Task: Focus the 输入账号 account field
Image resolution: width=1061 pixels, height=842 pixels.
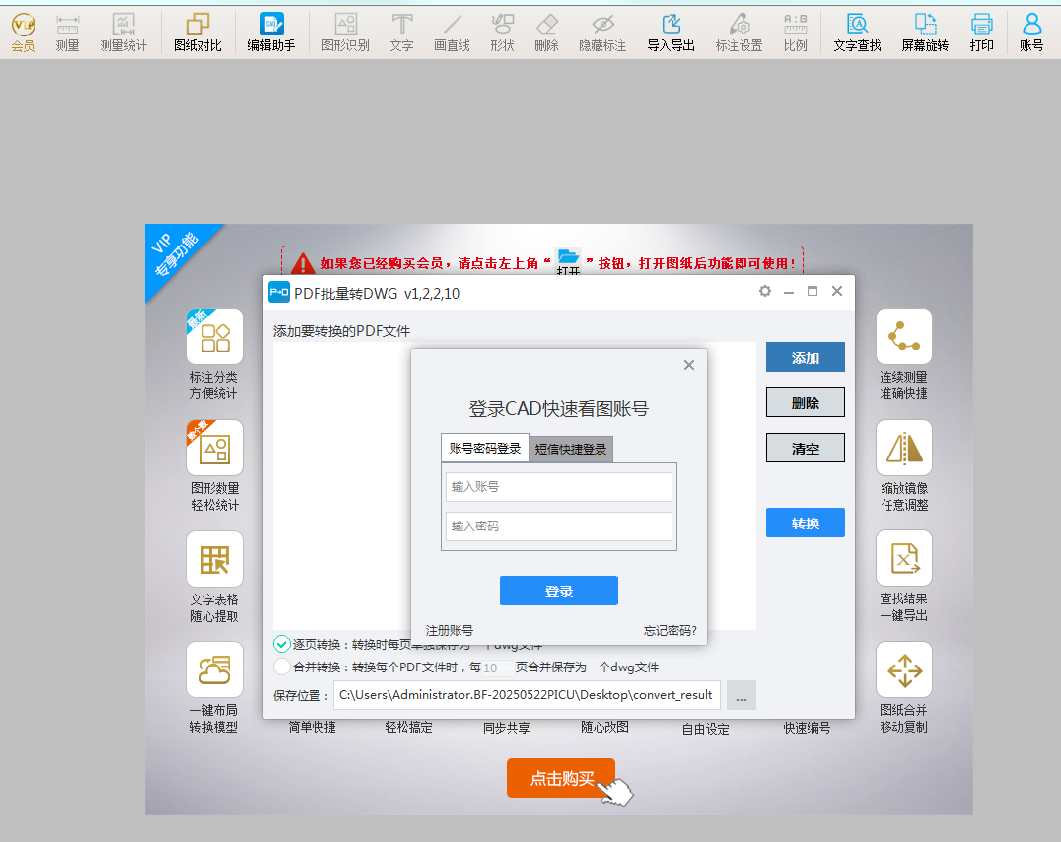Action: tap(559, 487)
